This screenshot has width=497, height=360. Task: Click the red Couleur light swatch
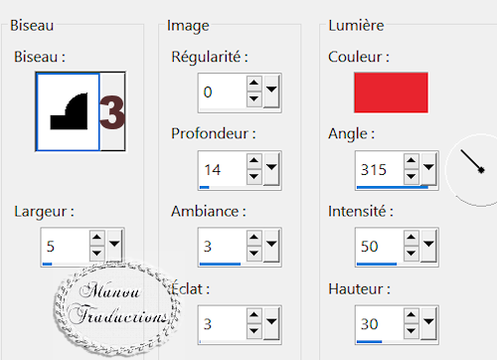pyautogui.click(x=391, y=92)
